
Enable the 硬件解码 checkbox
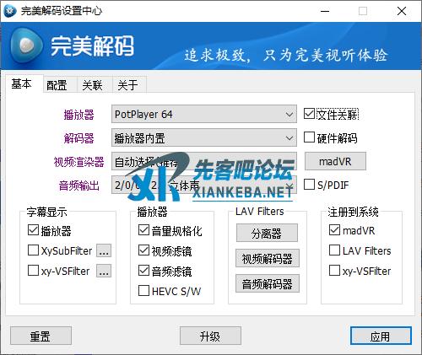pyautogui.click(x=309, y=137)
